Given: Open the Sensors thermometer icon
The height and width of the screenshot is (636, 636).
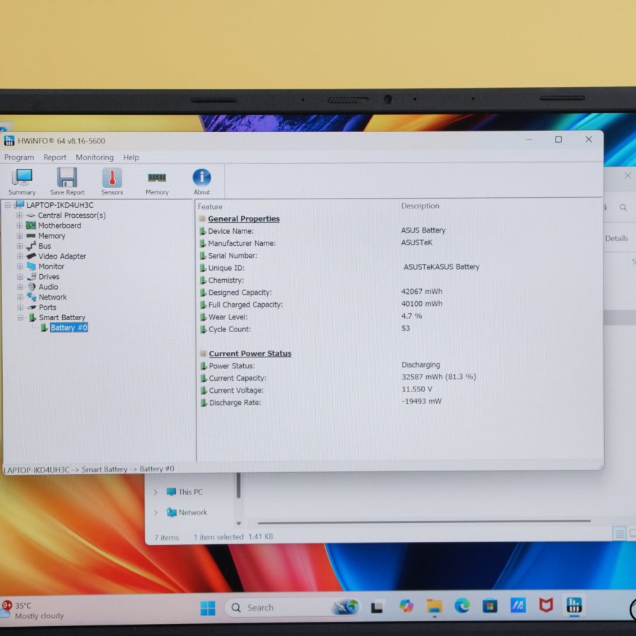Looking at the screenshot, I should [x=112, y=182].
